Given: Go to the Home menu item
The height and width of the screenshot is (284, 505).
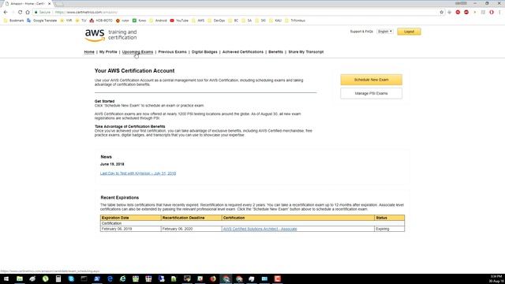Looking at the screenshot, I should 89,52.
